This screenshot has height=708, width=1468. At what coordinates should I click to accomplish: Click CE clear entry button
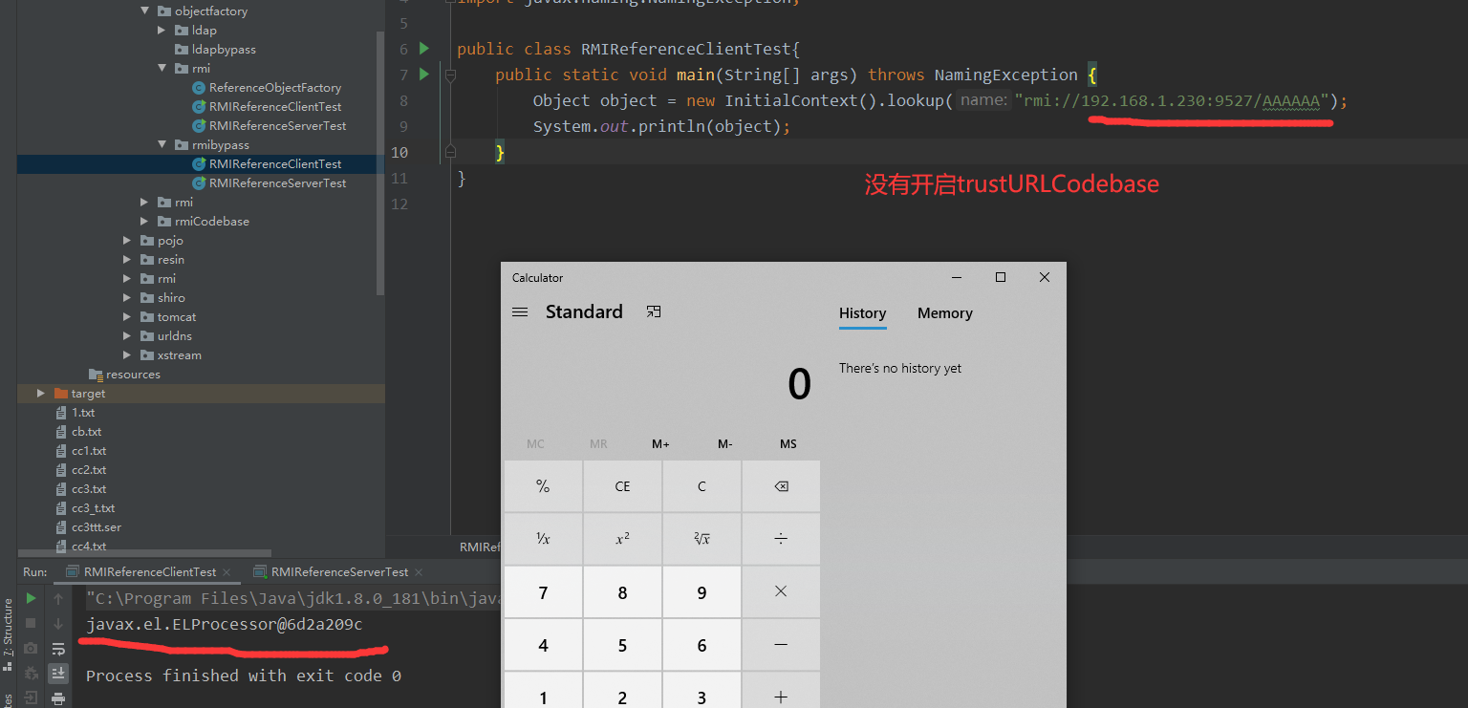pyautogui.click(x=622, y=486)
